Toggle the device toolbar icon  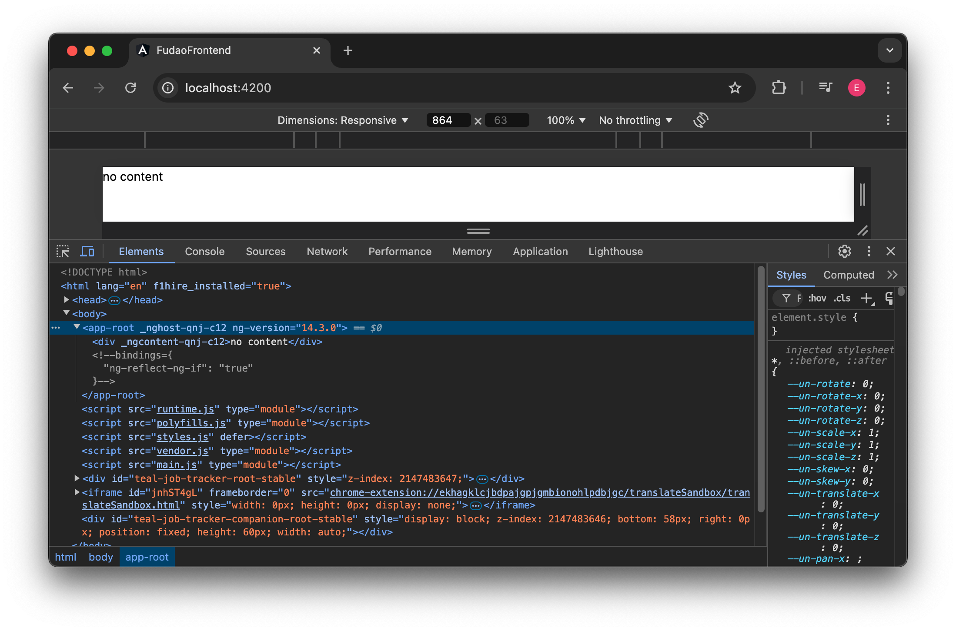coord(87,251)
